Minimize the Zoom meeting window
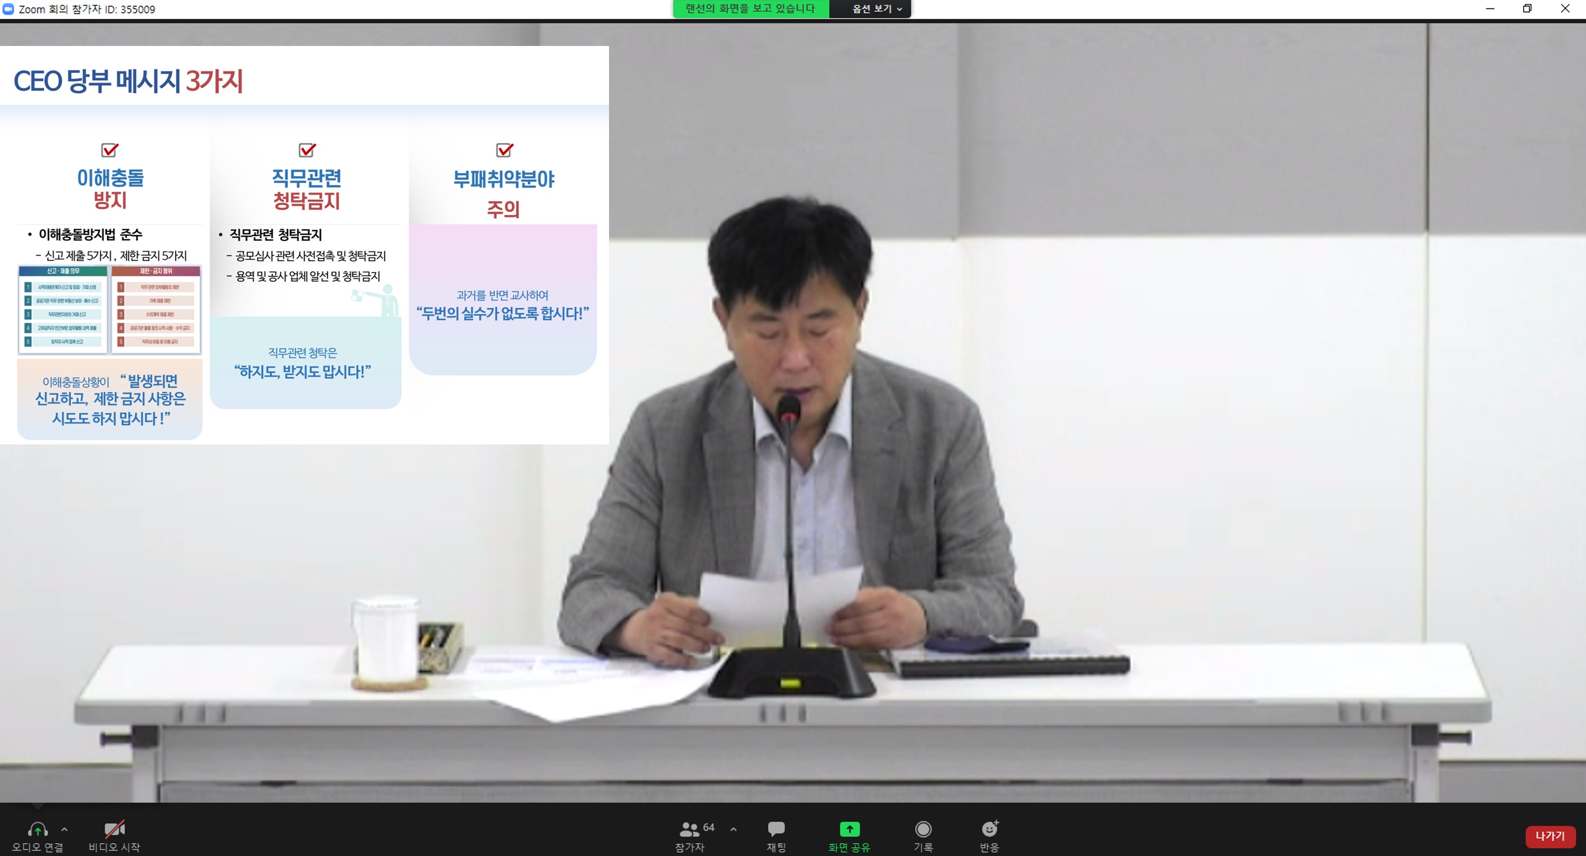The height and width of the screenshot is (856, 1586). tap(1489, 8)
